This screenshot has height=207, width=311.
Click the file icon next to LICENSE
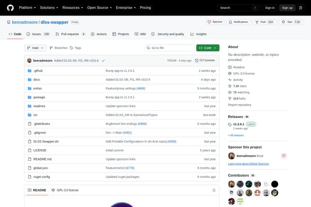click(x=30, y=150)
